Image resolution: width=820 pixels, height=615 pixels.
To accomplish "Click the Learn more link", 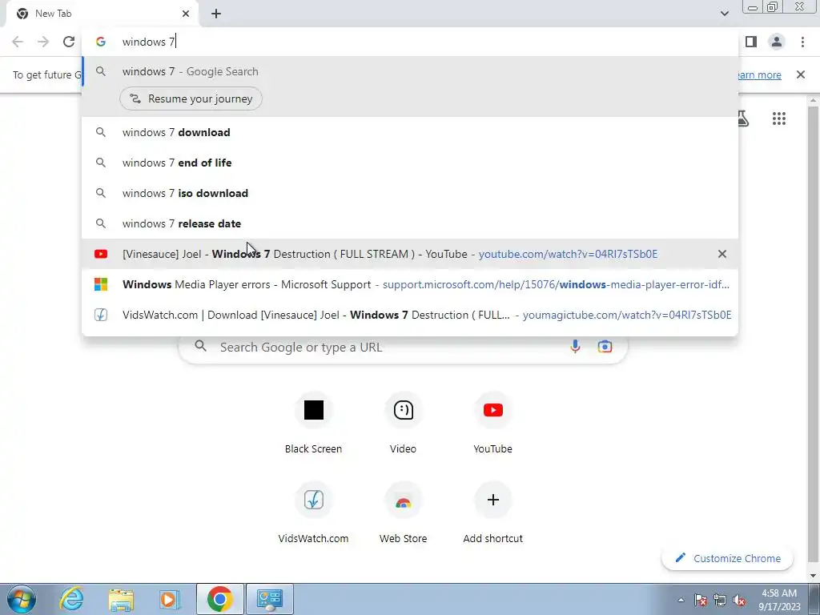I will (759, 74).
